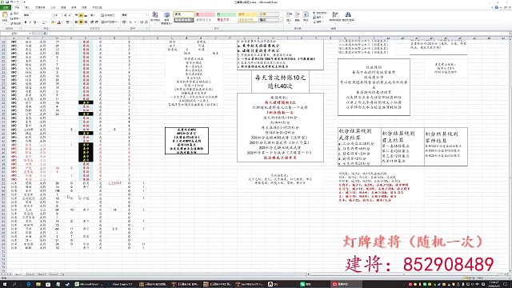
Task: Click the Fill dropdown in editing group
Action: pos(318,18)
